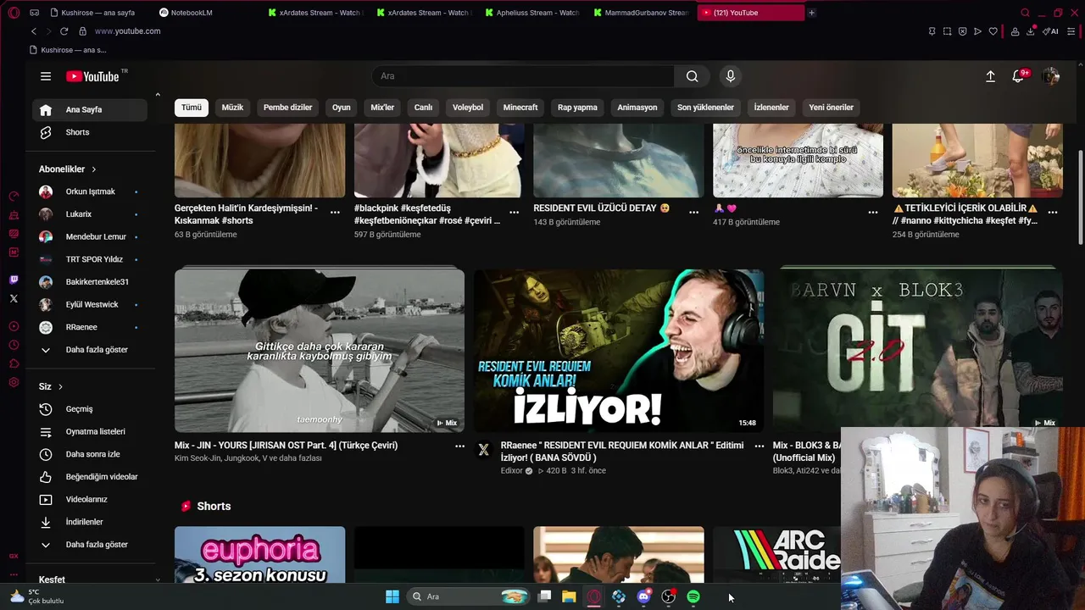1085x610 pixels.
Task: Start voice search with the microphone
Action: coord(731,76)
